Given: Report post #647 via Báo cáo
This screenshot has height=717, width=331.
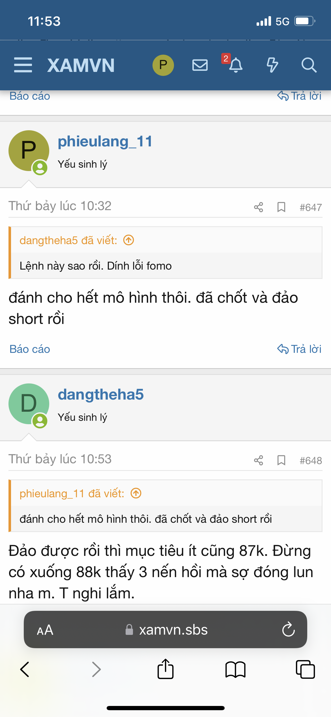Looking at the screenshot, I should (30, 349).
